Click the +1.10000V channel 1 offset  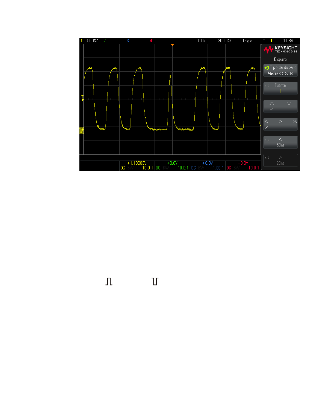click(137, 163)
